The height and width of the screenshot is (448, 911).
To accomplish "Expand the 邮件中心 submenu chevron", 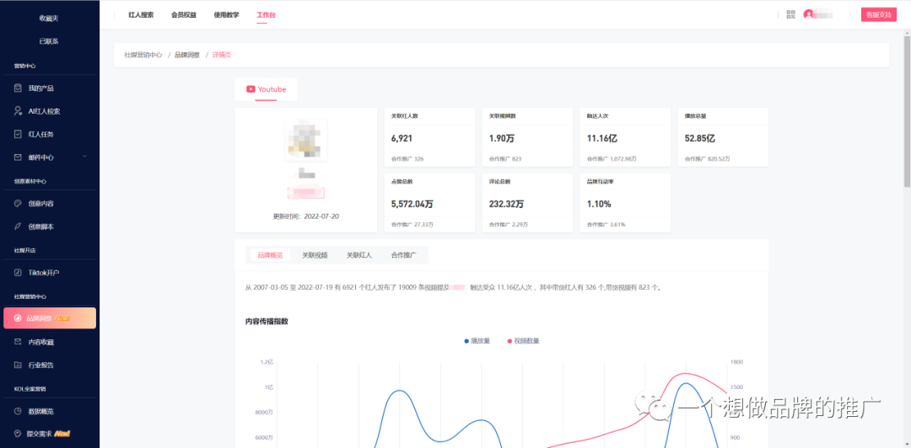I will click(x=85, y=157).
